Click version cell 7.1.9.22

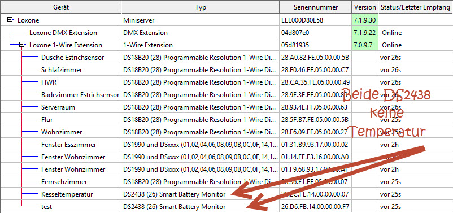364,33
